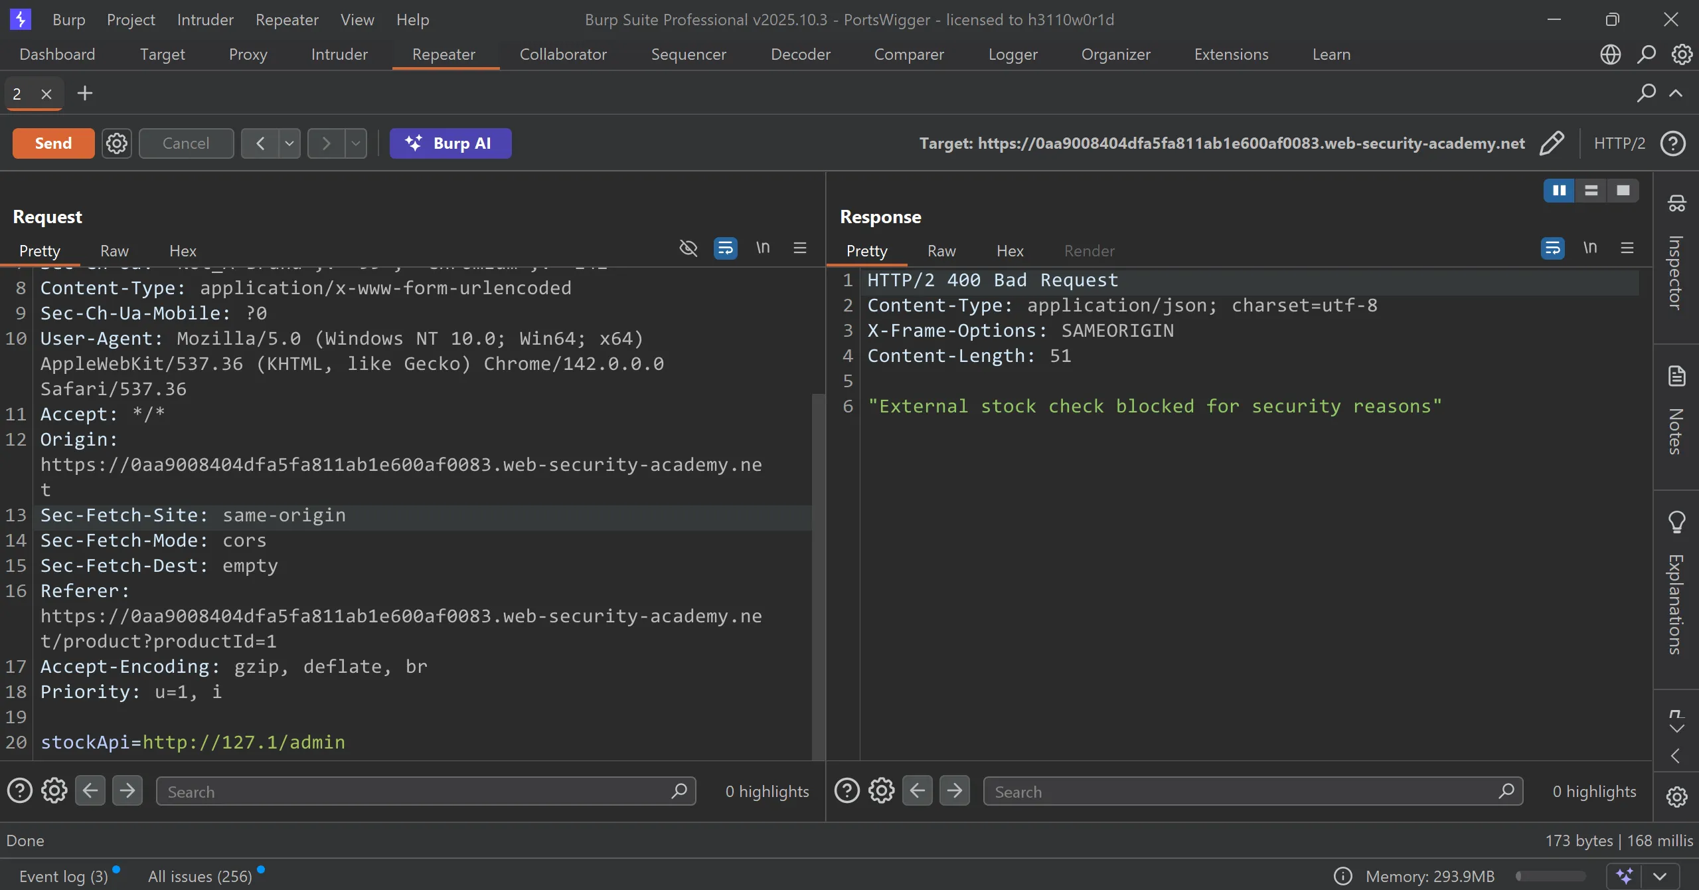Launch Burp AI
1699x890 pixels.
450,143
